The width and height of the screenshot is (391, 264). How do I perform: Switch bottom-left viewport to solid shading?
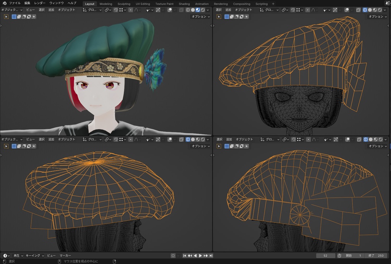click(193, 140)
